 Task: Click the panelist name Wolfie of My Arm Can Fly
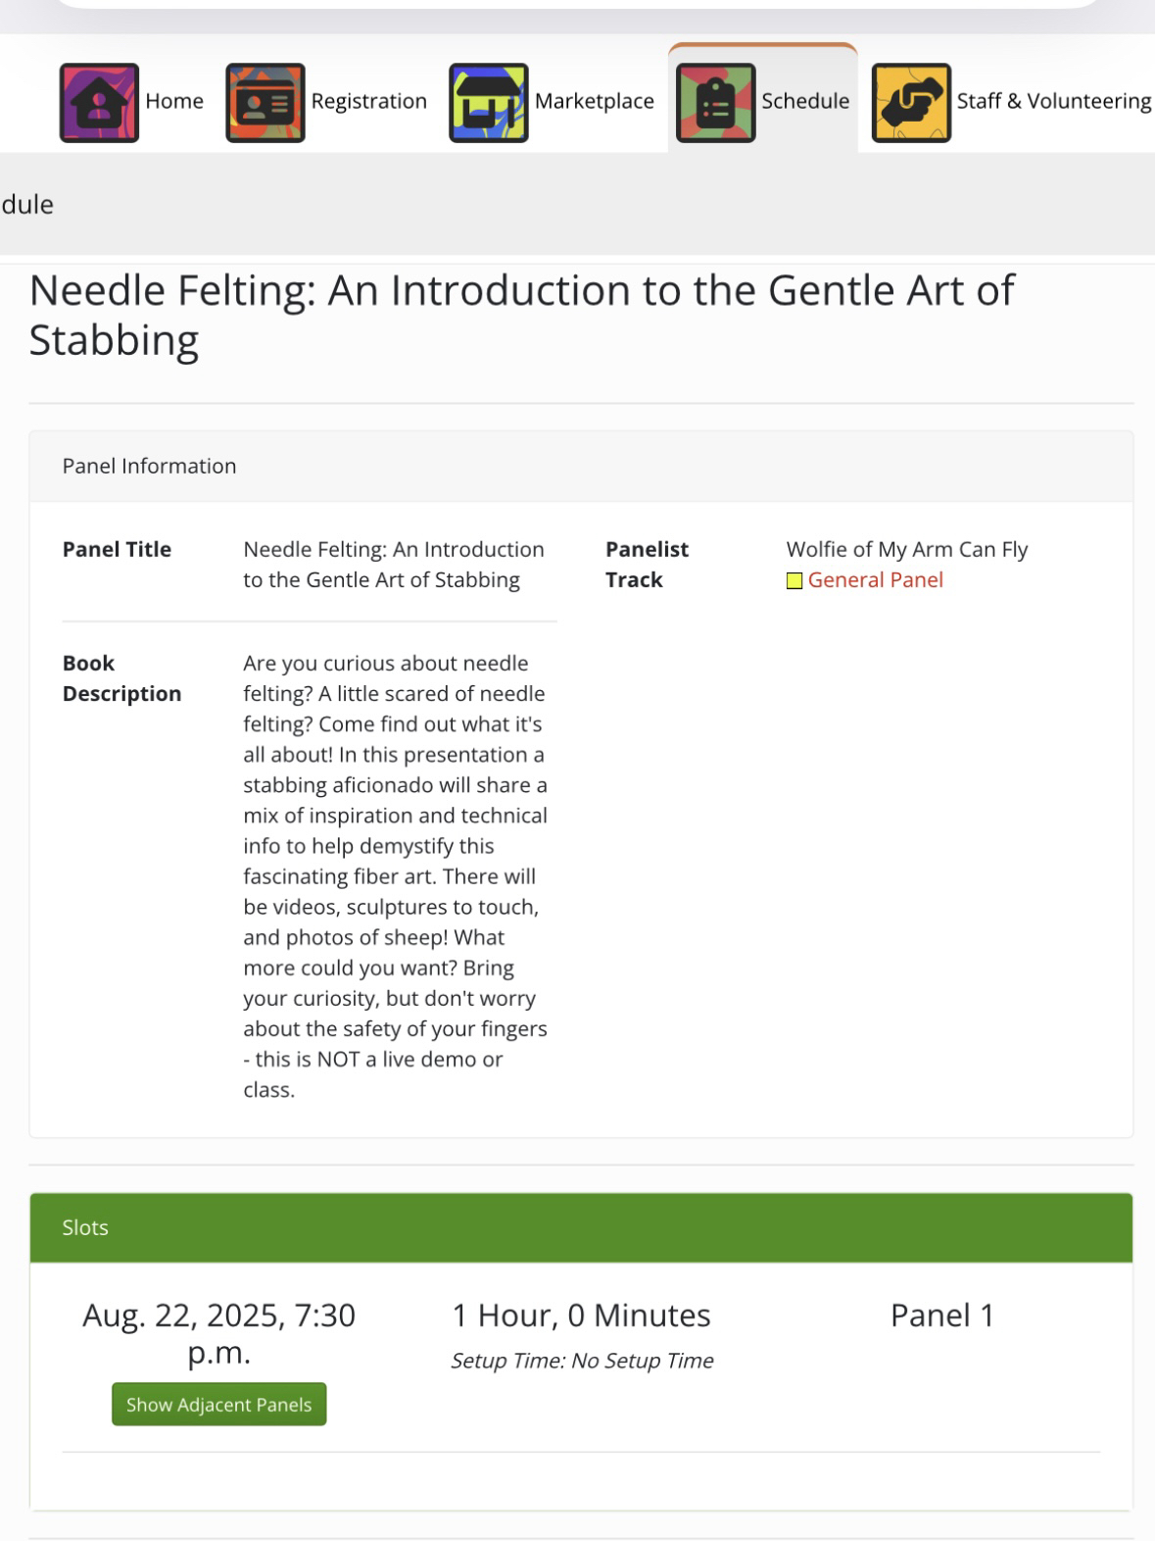tap(907, 550)
